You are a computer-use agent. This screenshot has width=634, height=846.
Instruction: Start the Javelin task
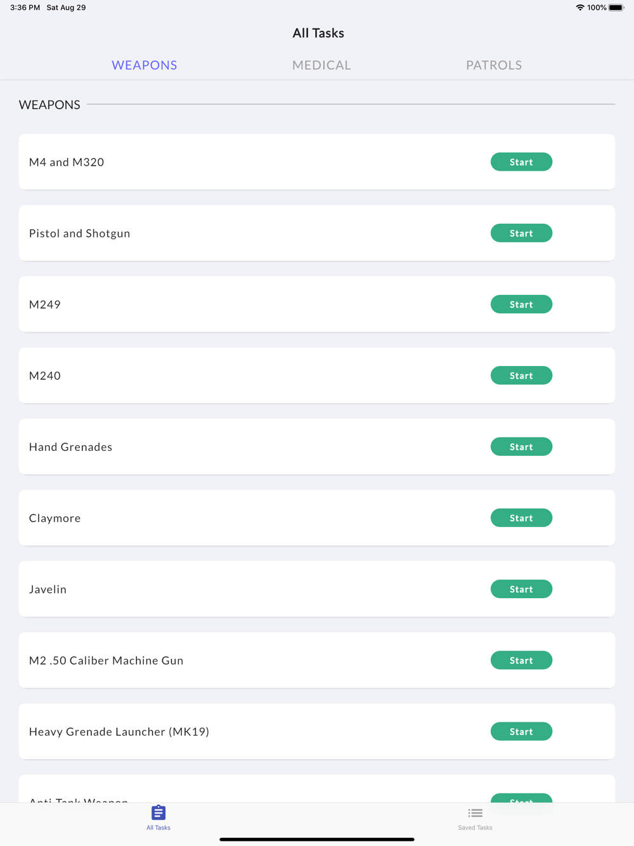[521, 589]
